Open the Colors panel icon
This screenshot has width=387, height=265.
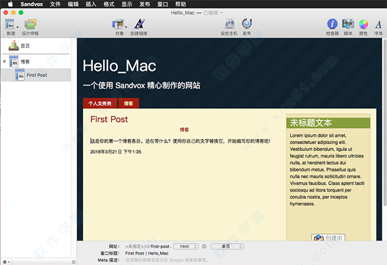click(364, 24)
